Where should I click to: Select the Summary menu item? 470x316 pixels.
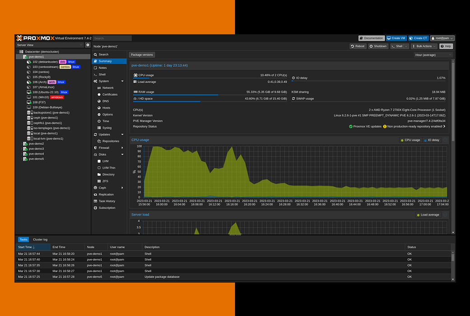click(109, 61)
